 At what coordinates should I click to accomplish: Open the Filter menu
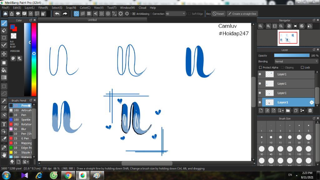pyautogui.click(x=43, y=7)
